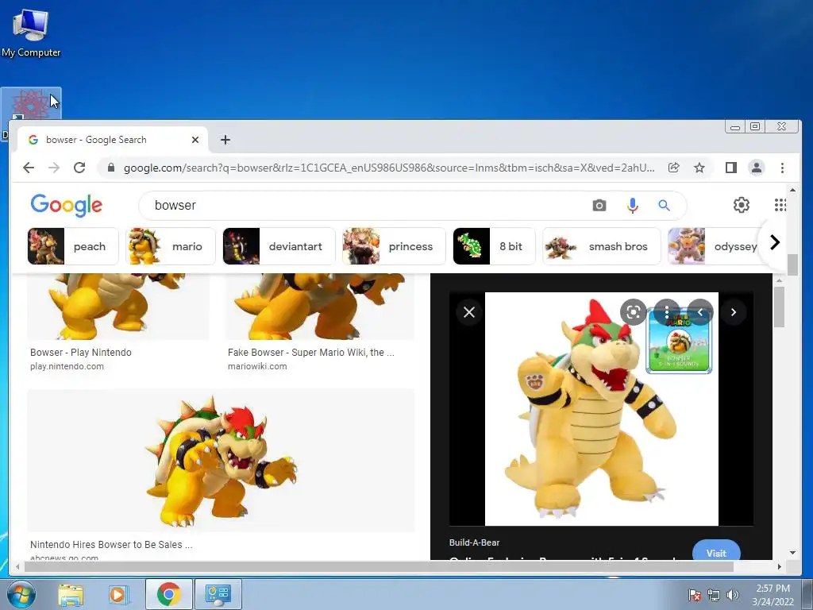Search by image using camera icon

pyautogui.click(x=599, y=206)
